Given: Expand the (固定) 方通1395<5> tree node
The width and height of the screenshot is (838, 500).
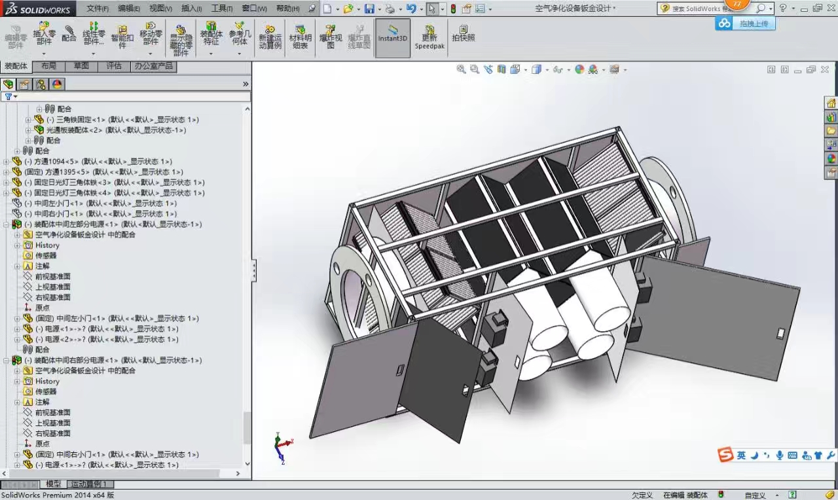Looking at the screenshot, I should point(7,172).
